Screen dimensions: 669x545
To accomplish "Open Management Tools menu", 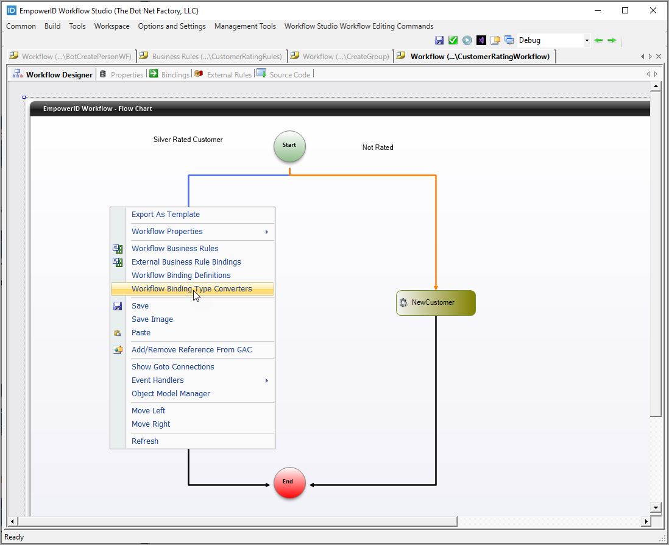I will click(245, 26).
